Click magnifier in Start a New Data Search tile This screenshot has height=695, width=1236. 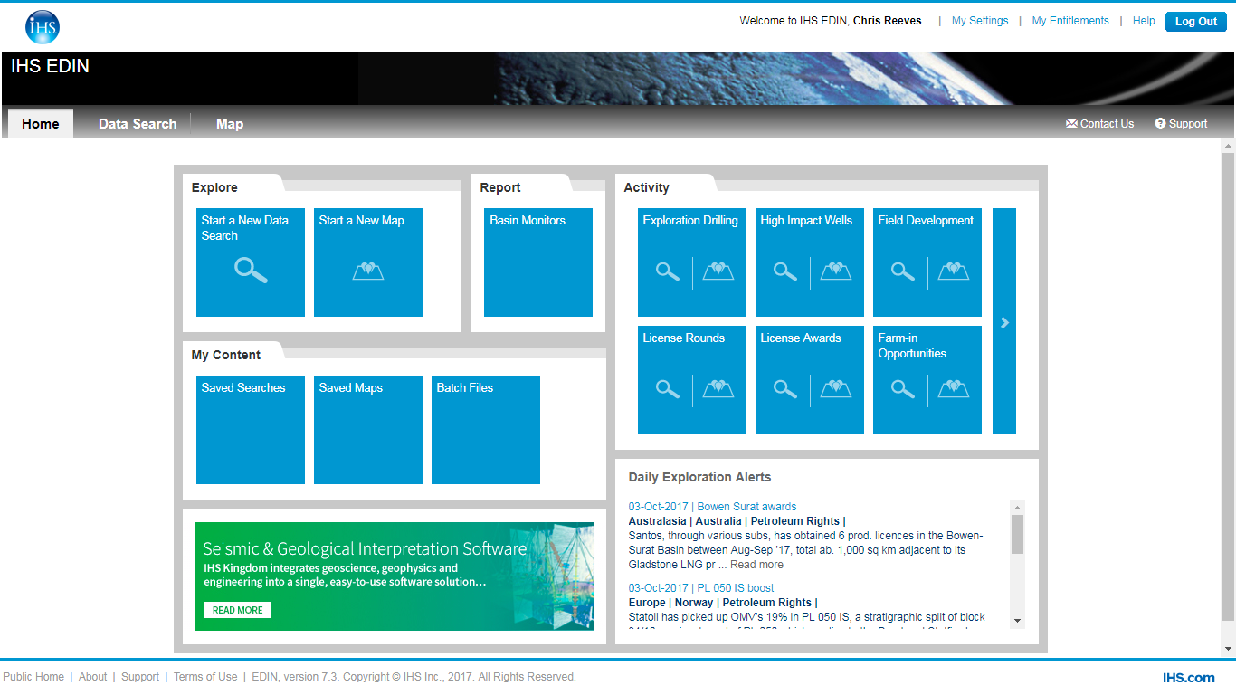[251, 271]
